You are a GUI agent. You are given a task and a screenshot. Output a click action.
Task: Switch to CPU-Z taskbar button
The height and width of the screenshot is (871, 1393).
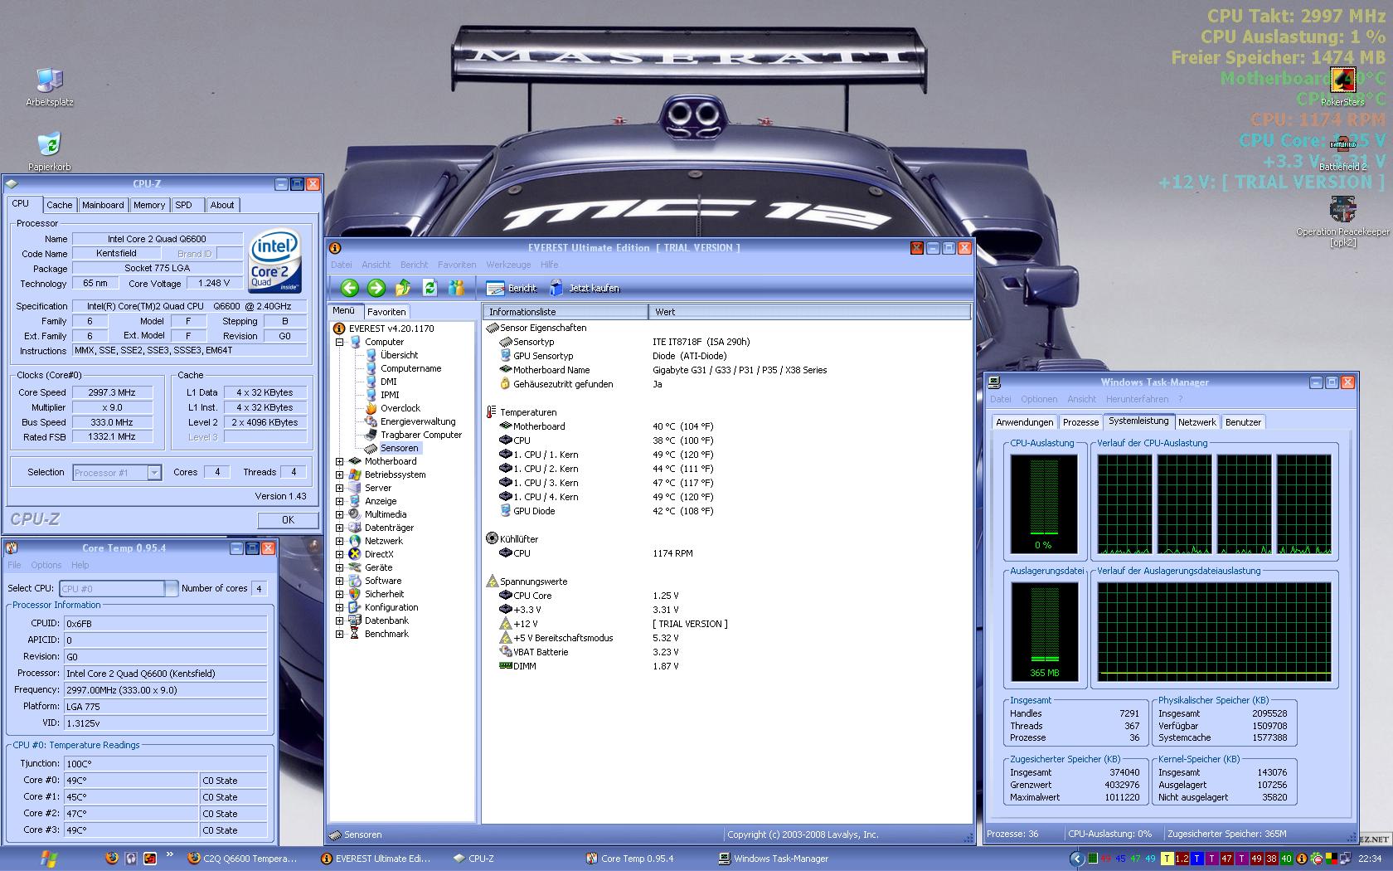(x=482, y=859)
